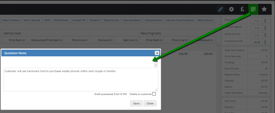Click the Funding row

[246, 62]
